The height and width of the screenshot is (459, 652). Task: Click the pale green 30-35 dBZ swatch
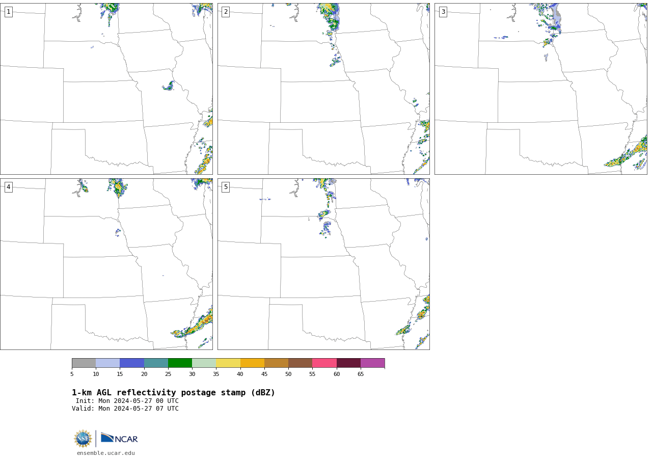click(204, 363)
